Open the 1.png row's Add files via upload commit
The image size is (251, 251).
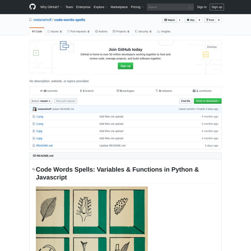(x=111, y=116)
